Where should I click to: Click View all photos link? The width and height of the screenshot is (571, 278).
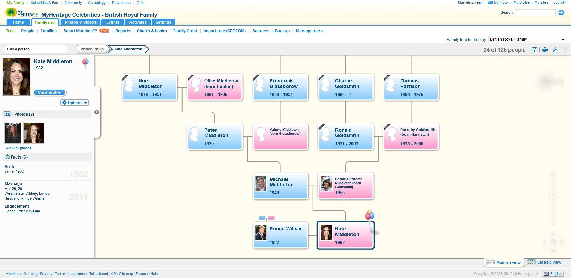[18, 148]
